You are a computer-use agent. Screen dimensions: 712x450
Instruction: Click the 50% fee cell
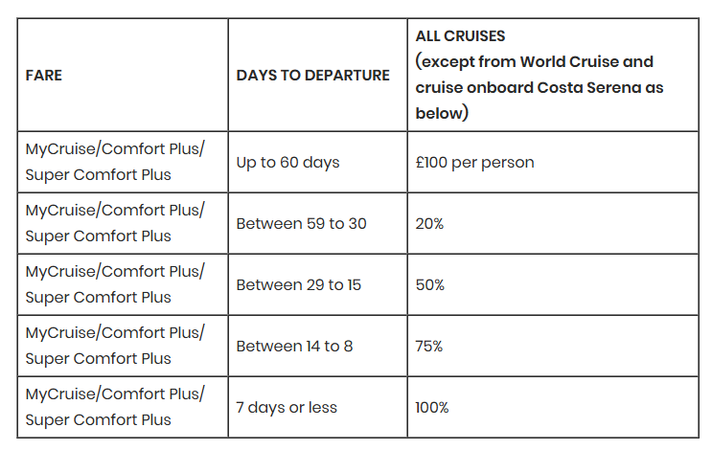click(x=553, y=284)
